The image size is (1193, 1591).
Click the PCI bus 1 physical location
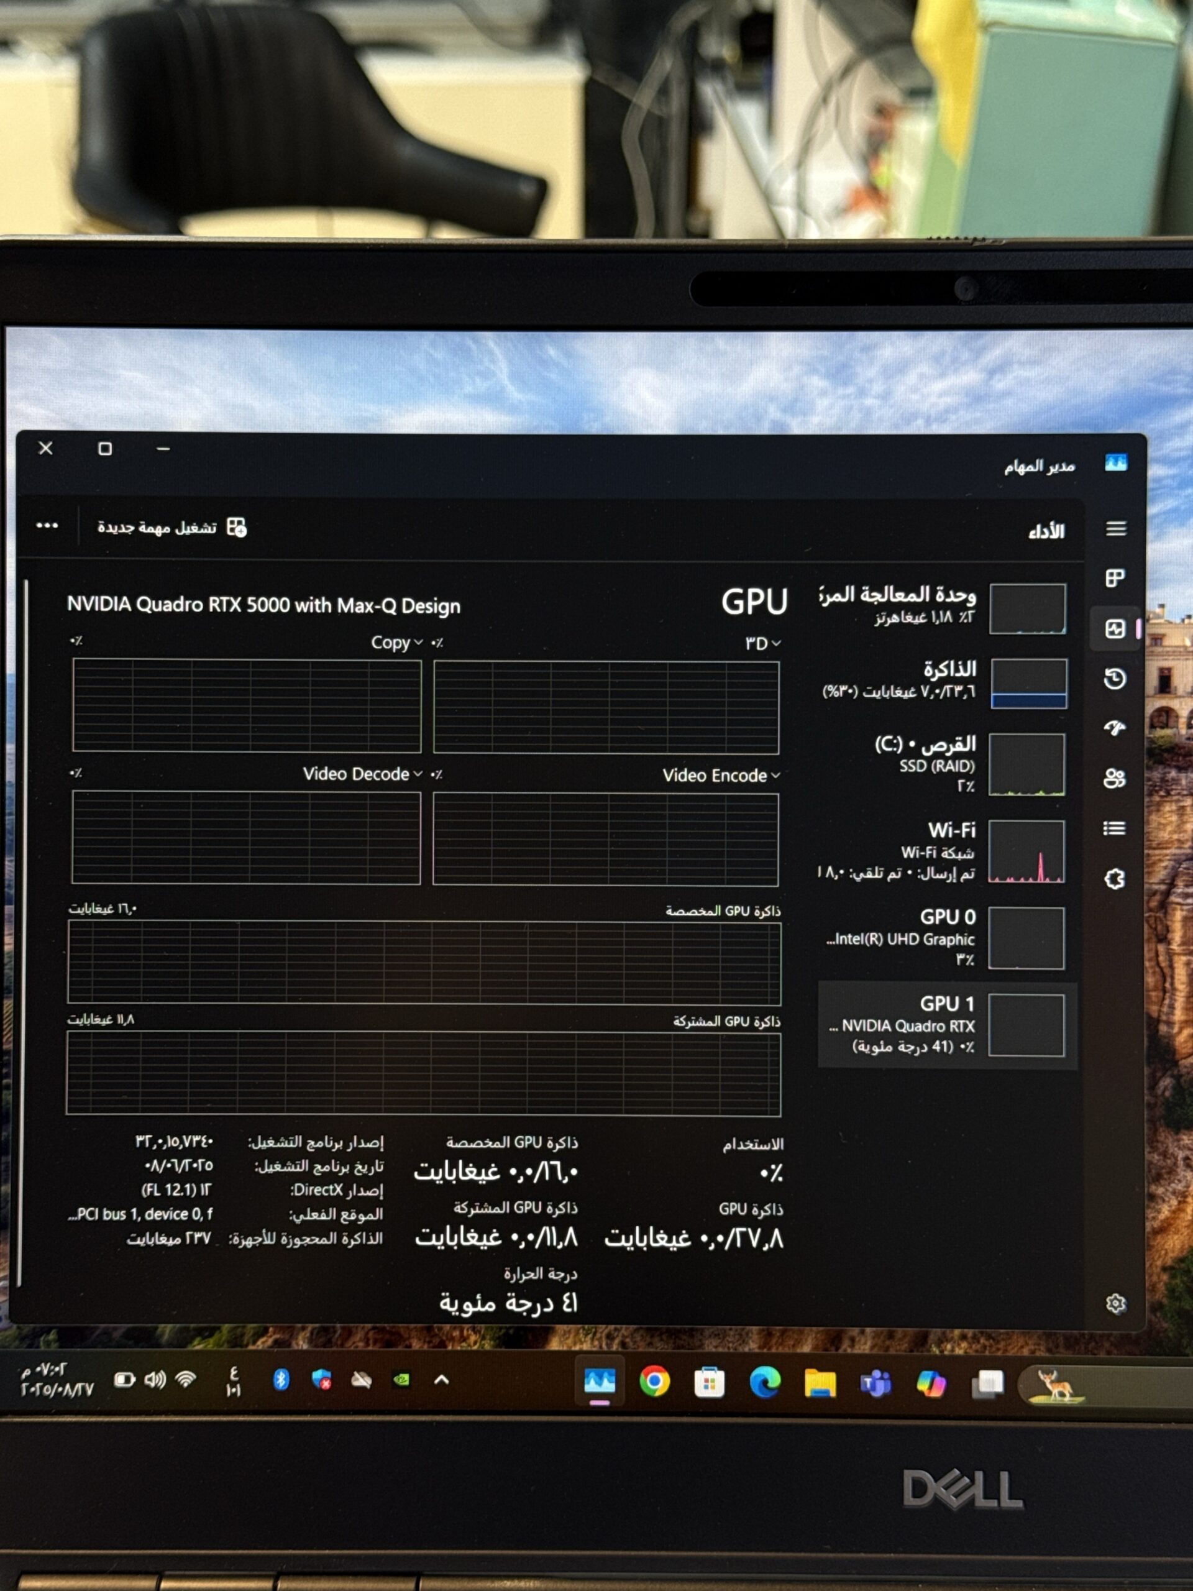pyautogui.click(x=140, y=1214)
